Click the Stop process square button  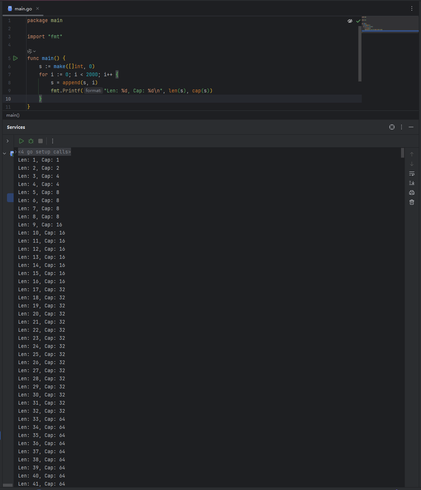[x=40, y=141]
